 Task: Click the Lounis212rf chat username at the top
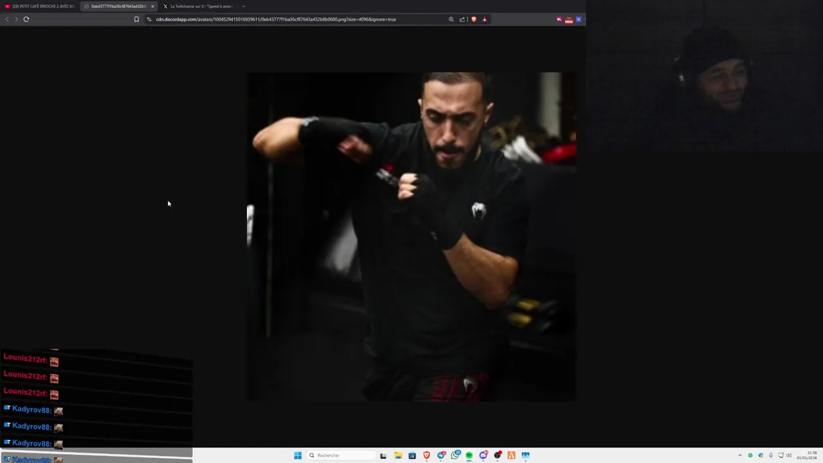click(26, 359)
